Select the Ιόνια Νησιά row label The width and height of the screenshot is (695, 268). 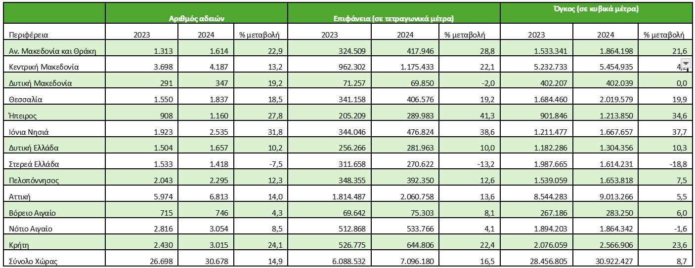click(x=53, y=132)
